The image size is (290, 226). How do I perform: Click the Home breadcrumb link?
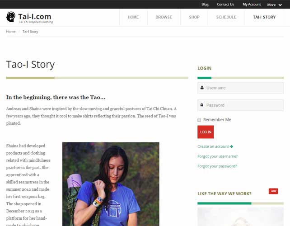click(11, 32)
